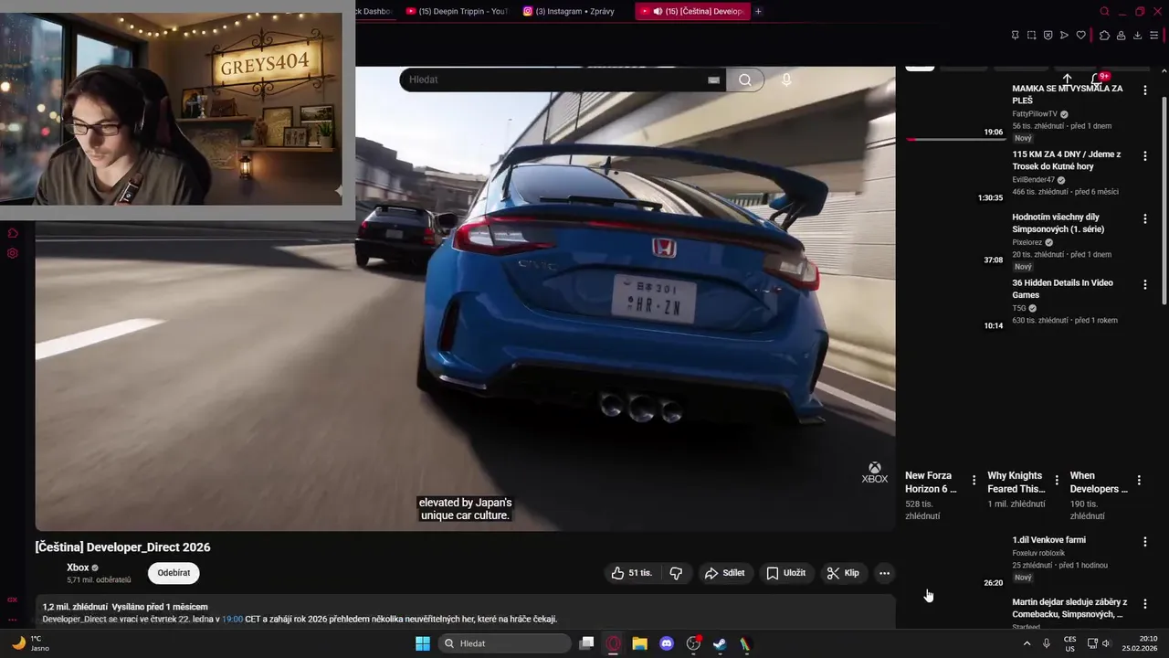The height and width of the screenshot is (658, 1169).
Task: Open Opera pinboards pin icon
Action: [x=1015, y=36]
